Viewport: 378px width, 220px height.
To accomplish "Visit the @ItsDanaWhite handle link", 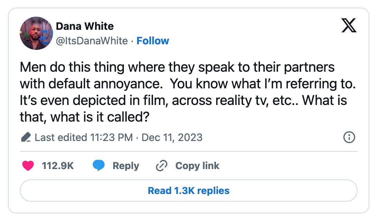I will pos(92,41).
